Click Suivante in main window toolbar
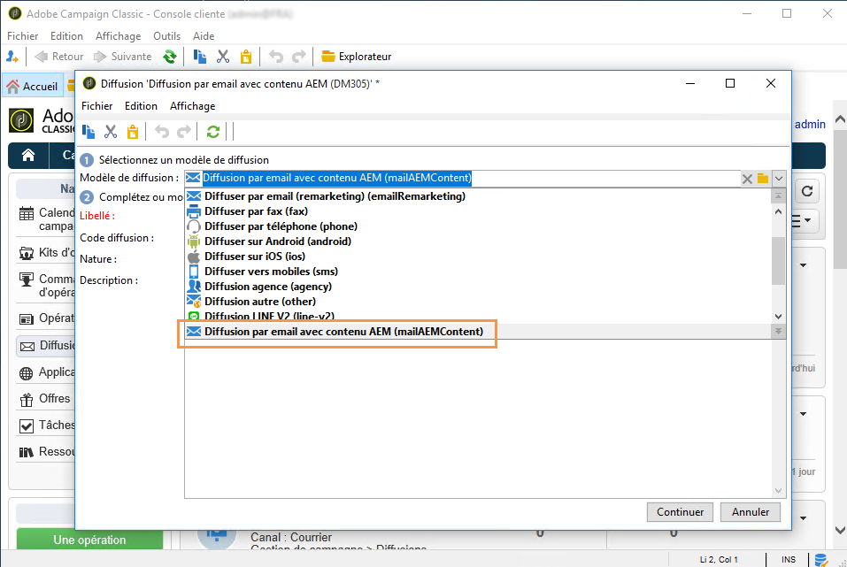 pyautogui.click(x=123, y=57)
